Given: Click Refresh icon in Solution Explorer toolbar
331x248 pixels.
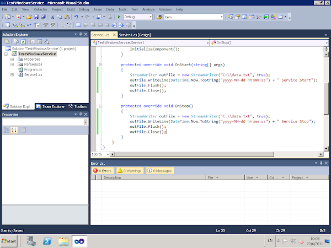Looking at the screenshot, I should (23, 42).
